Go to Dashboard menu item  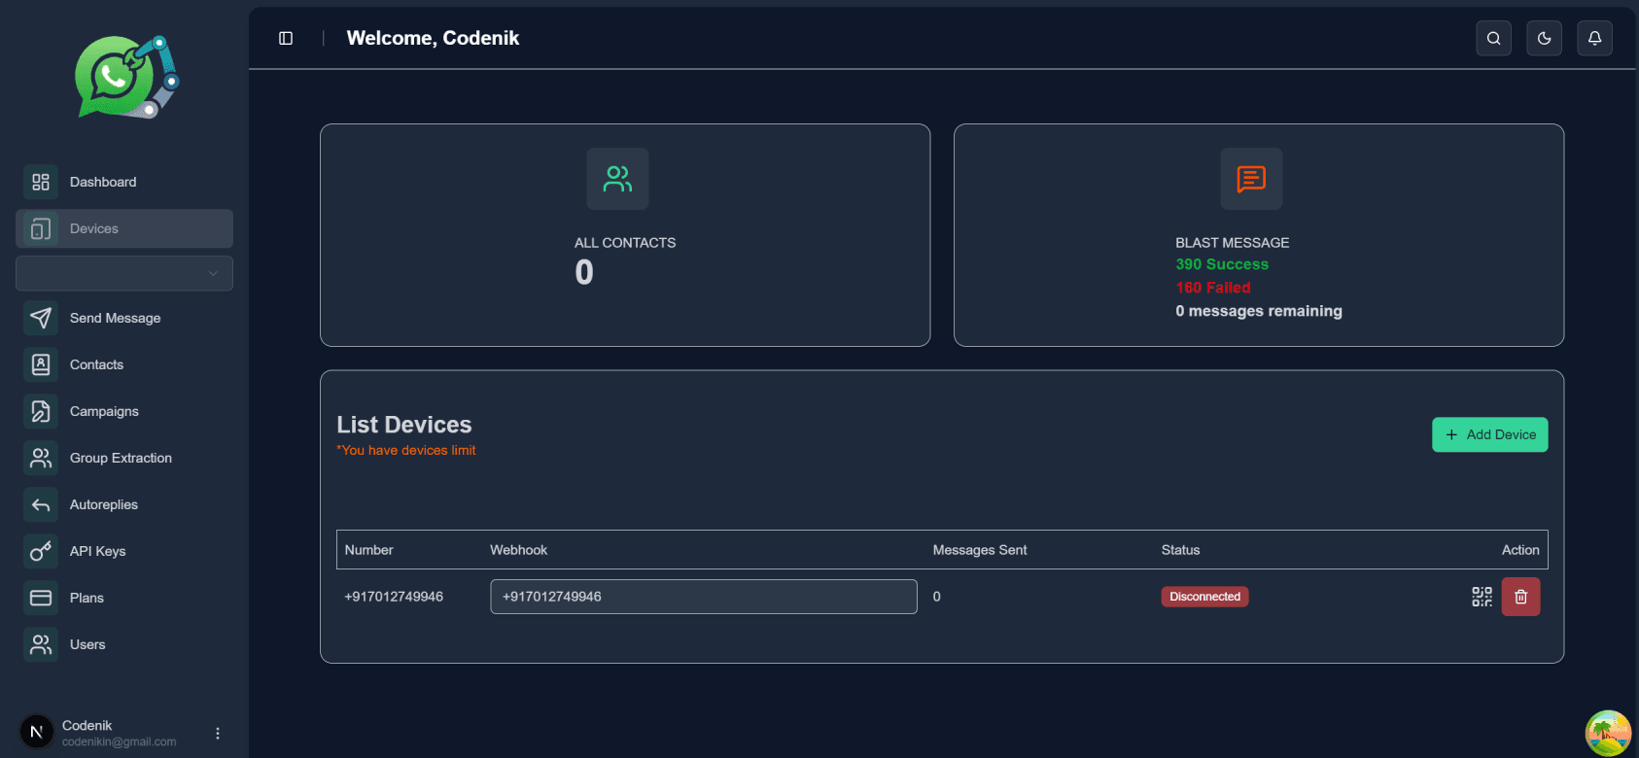[124, 182]
